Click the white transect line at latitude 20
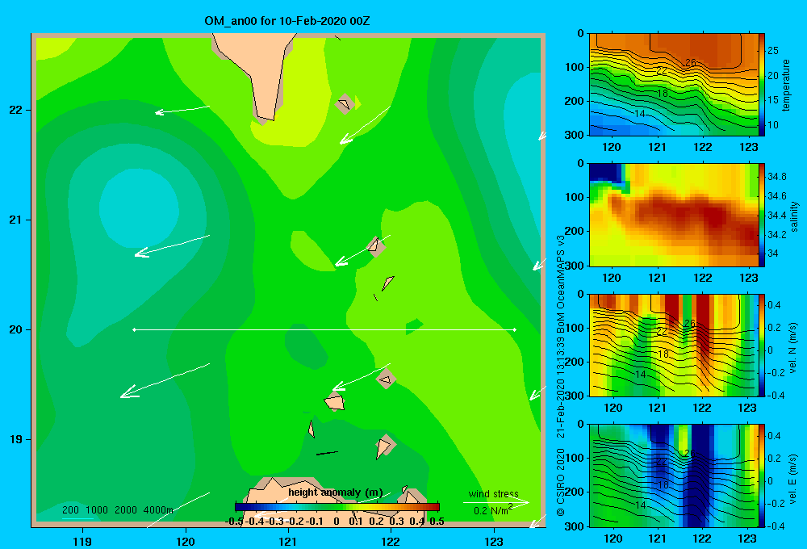Image resolution: width=807 pixels, height=549 pixels. [324, 329]
